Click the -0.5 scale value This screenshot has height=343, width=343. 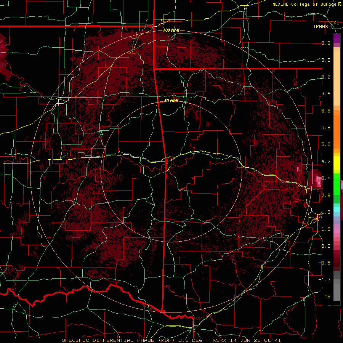[325, 263]
